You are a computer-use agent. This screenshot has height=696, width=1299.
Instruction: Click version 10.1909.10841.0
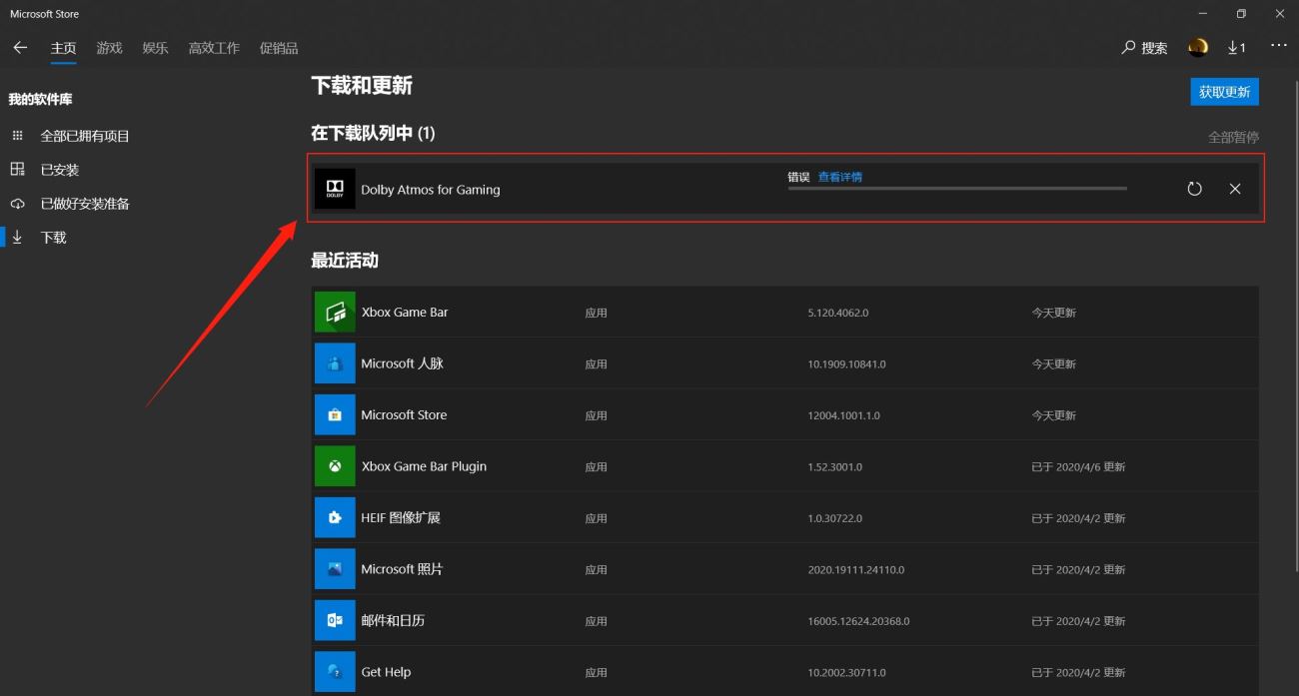(x=847, y=364)
